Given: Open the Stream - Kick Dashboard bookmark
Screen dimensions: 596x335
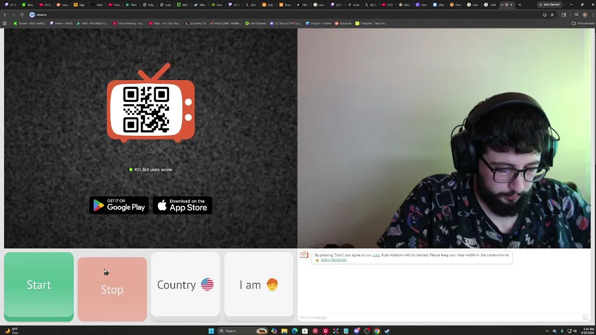Looking at the screenshot, I should pyautogui.click(x=30, y=23).
